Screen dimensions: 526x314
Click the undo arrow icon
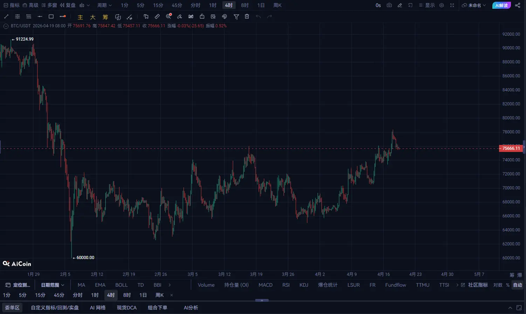[258, 16]
